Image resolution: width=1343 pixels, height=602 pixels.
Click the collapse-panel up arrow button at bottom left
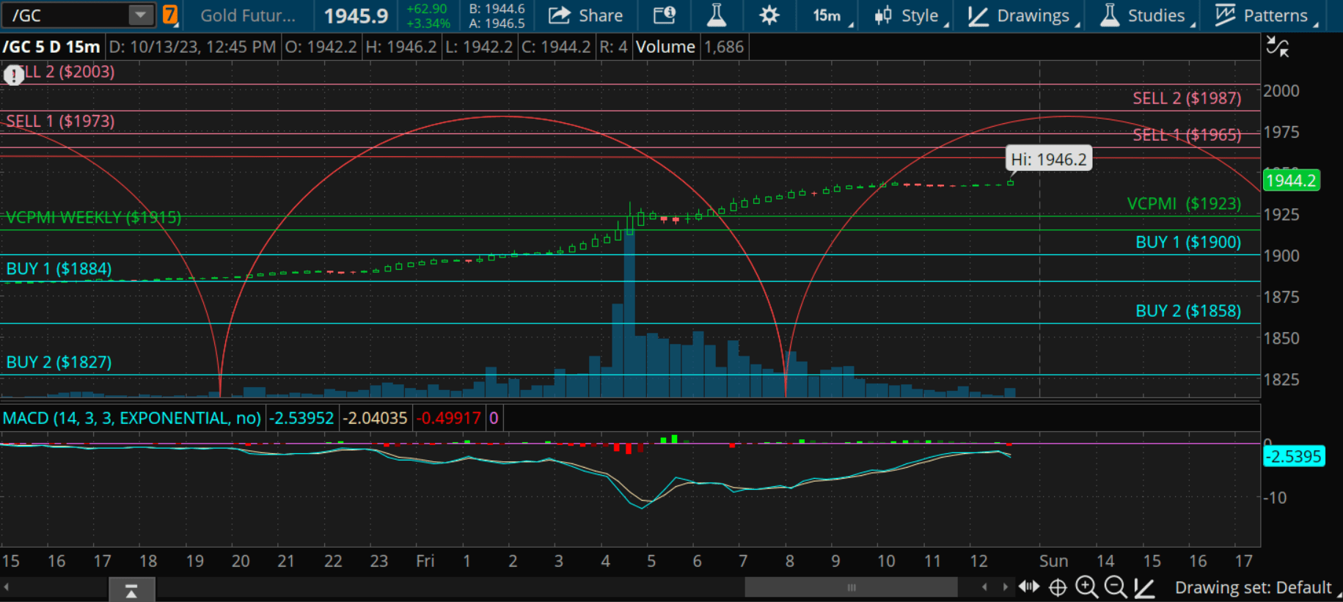(x=131, y=590)
